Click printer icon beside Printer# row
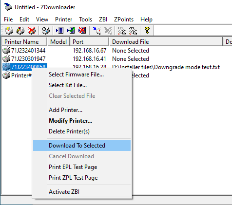The height and width of the screenshot is (205, 232). tap(6, 75)
